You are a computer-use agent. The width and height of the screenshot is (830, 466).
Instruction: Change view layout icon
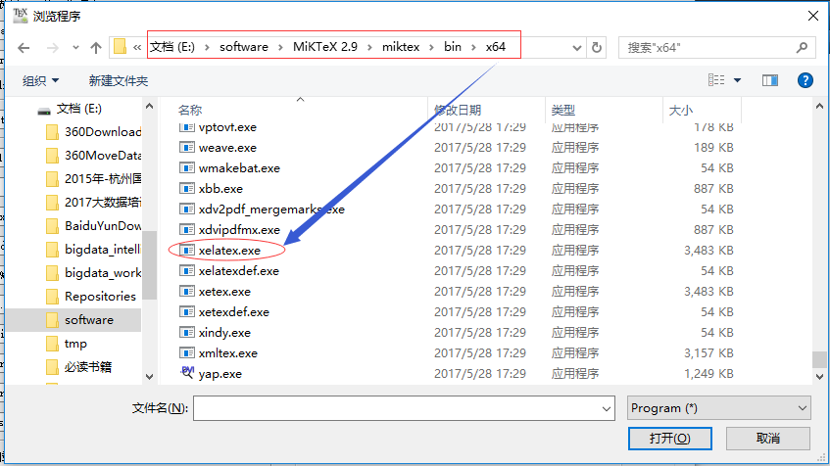(x=716, y=80)
